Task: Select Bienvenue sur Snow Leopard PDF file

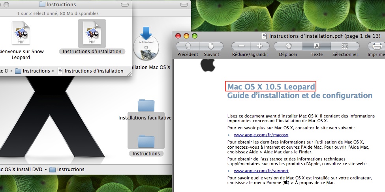Action: (x=21, y=34)
